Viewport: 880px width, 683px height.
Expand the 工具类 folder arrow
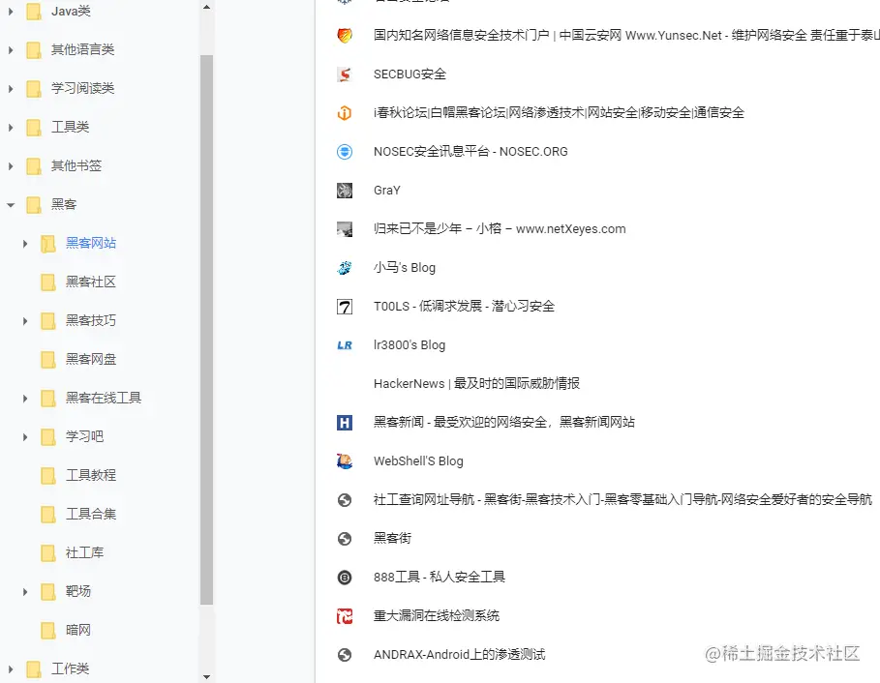coord(11,128)
